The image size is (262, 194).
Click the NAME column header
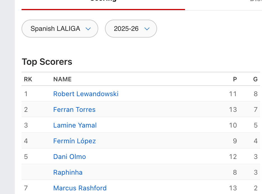62,79
